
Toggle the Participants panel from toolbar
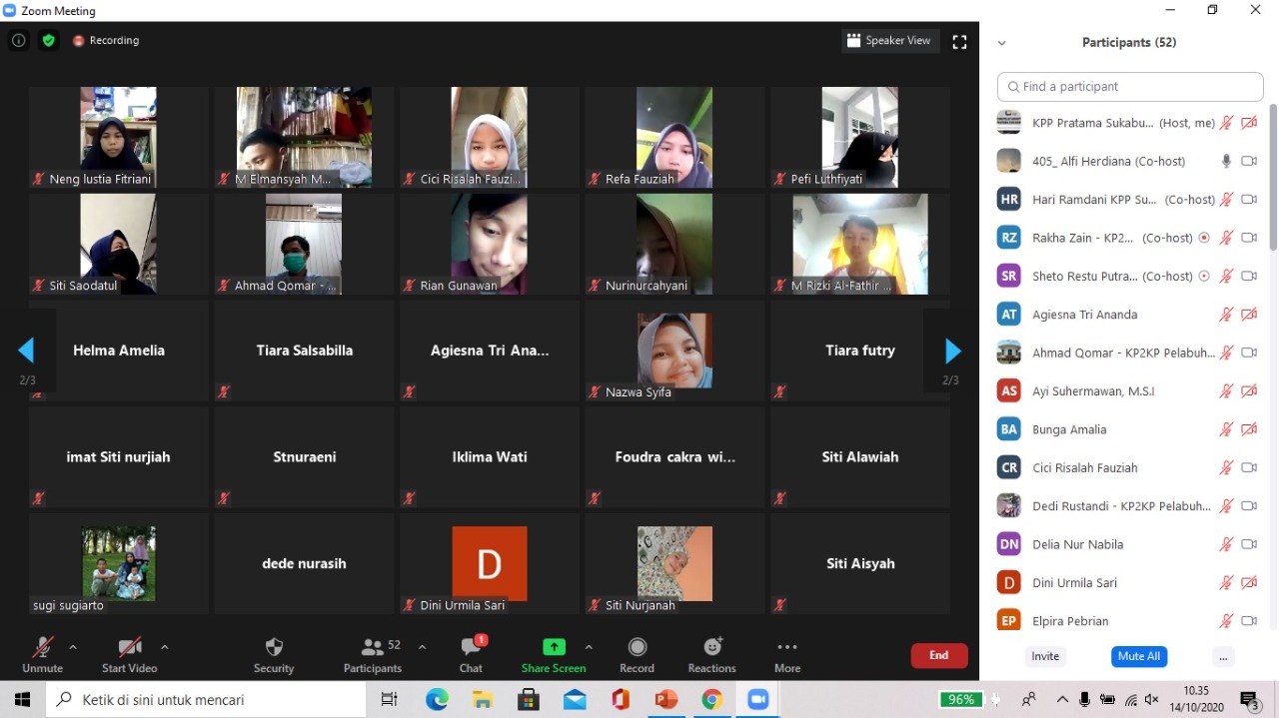click(x=373, y=653)
